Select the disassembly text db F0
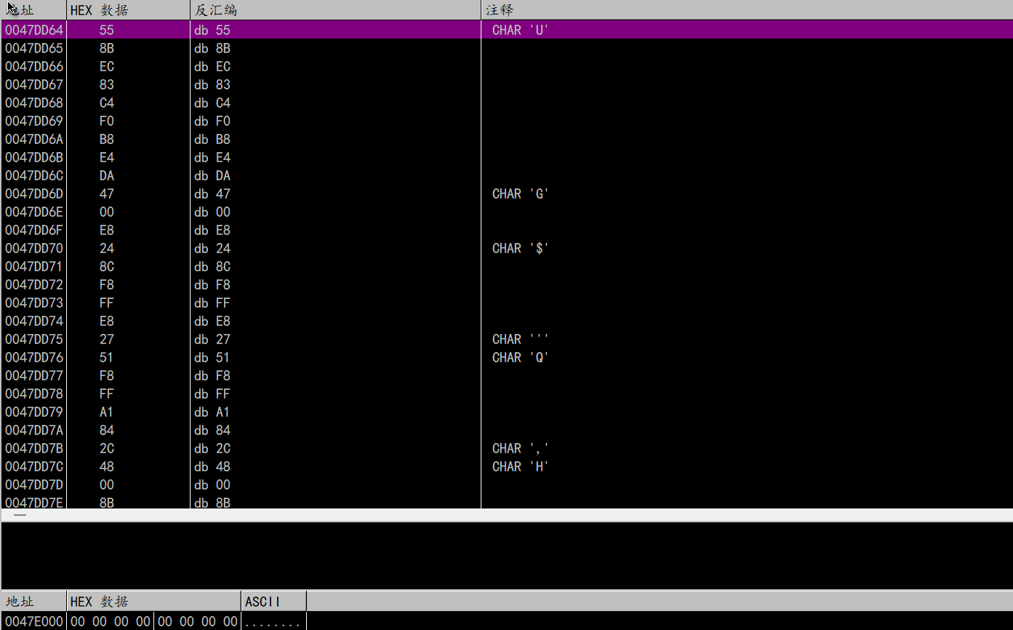Image resolution: width=1013 pixels, height=630 pixels. pos(212,121)
